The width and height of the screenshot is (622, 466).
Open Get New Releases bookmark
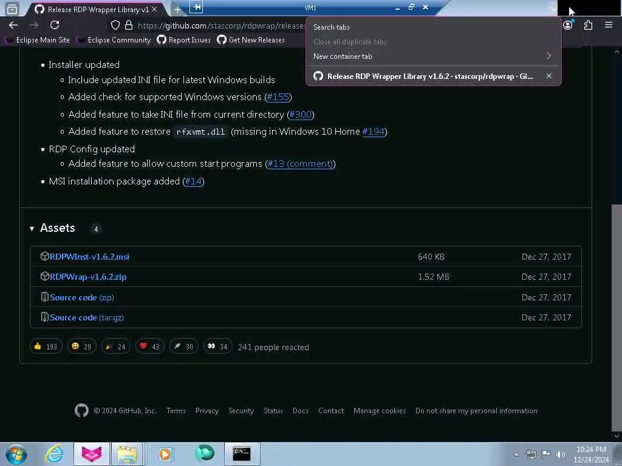[251, 40]
